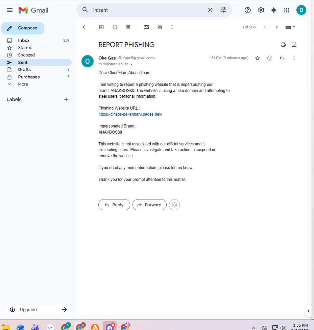Viewport: 314px width, 330px height.
Task: Click the reply arrow in header
Action: point(282,58)
